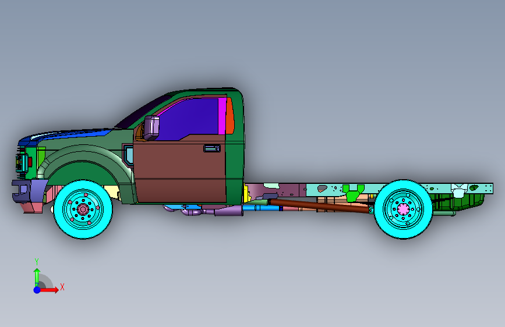Pick the blue-violet door window glass
The height and width of the screenshot is (327, 505).
pyautogui.click(x=190, y=119)
